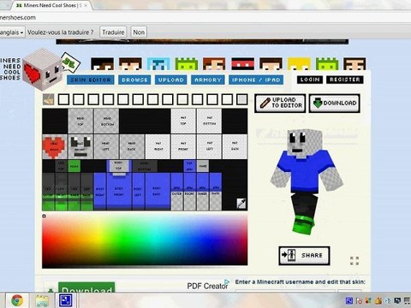Select the Hat Left region
Screen dimensions: 411x308
point(209,147)
